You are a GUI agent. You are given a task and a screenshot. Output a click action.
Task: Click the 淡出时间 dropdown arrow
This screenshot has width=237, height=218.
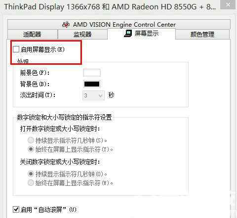[x=101, y=95]
